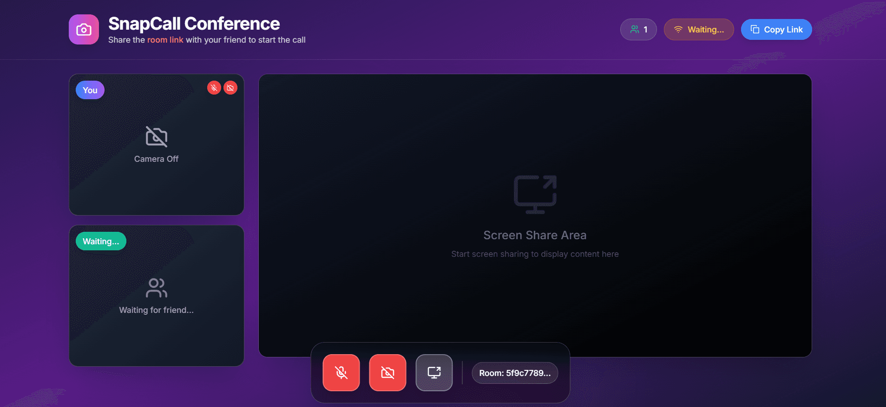Click the Camera Off icon in your tile
The width and height of the screenshot is (886, 407).
[157, 137]
